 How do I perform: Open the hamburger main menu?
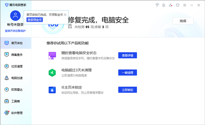point(184,5)
